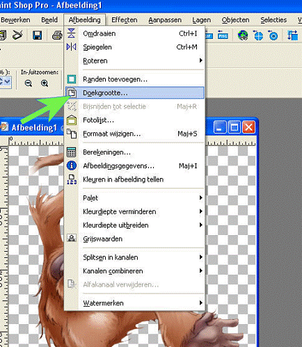This screenshot has width=302, height=347.
Task: Click the Kleuren tellen 123 icon
Action: pos(72,179)
